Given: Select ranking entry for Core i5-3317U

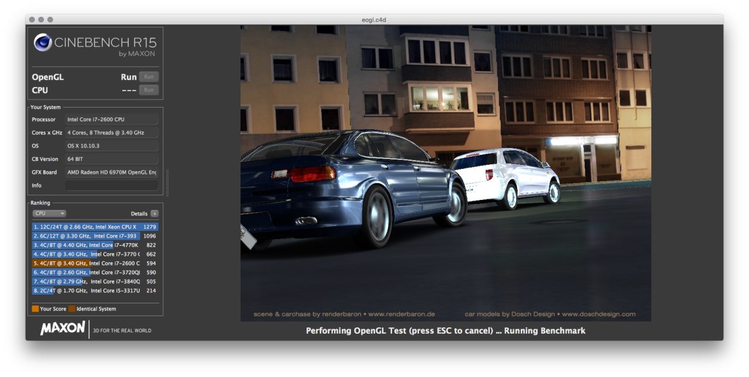Looking at the screenshot, I should coord(95,290).
